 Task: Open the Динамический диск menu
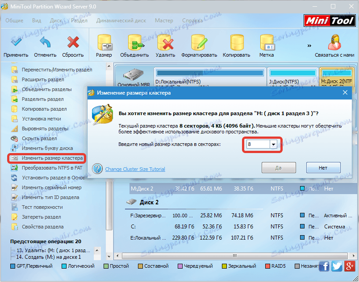121,21
